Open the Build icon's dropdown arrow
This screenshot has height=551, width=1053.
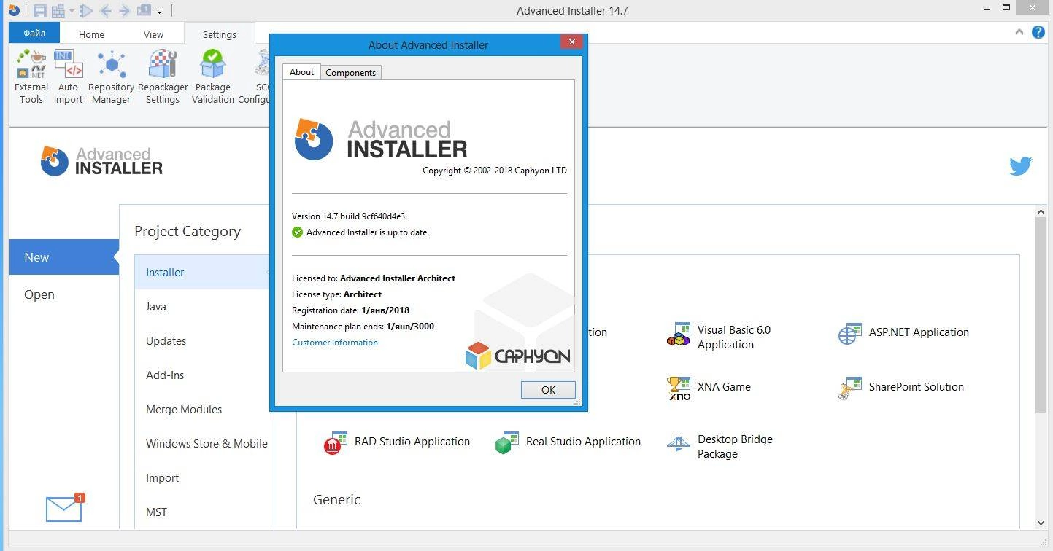tap(72, 11)
